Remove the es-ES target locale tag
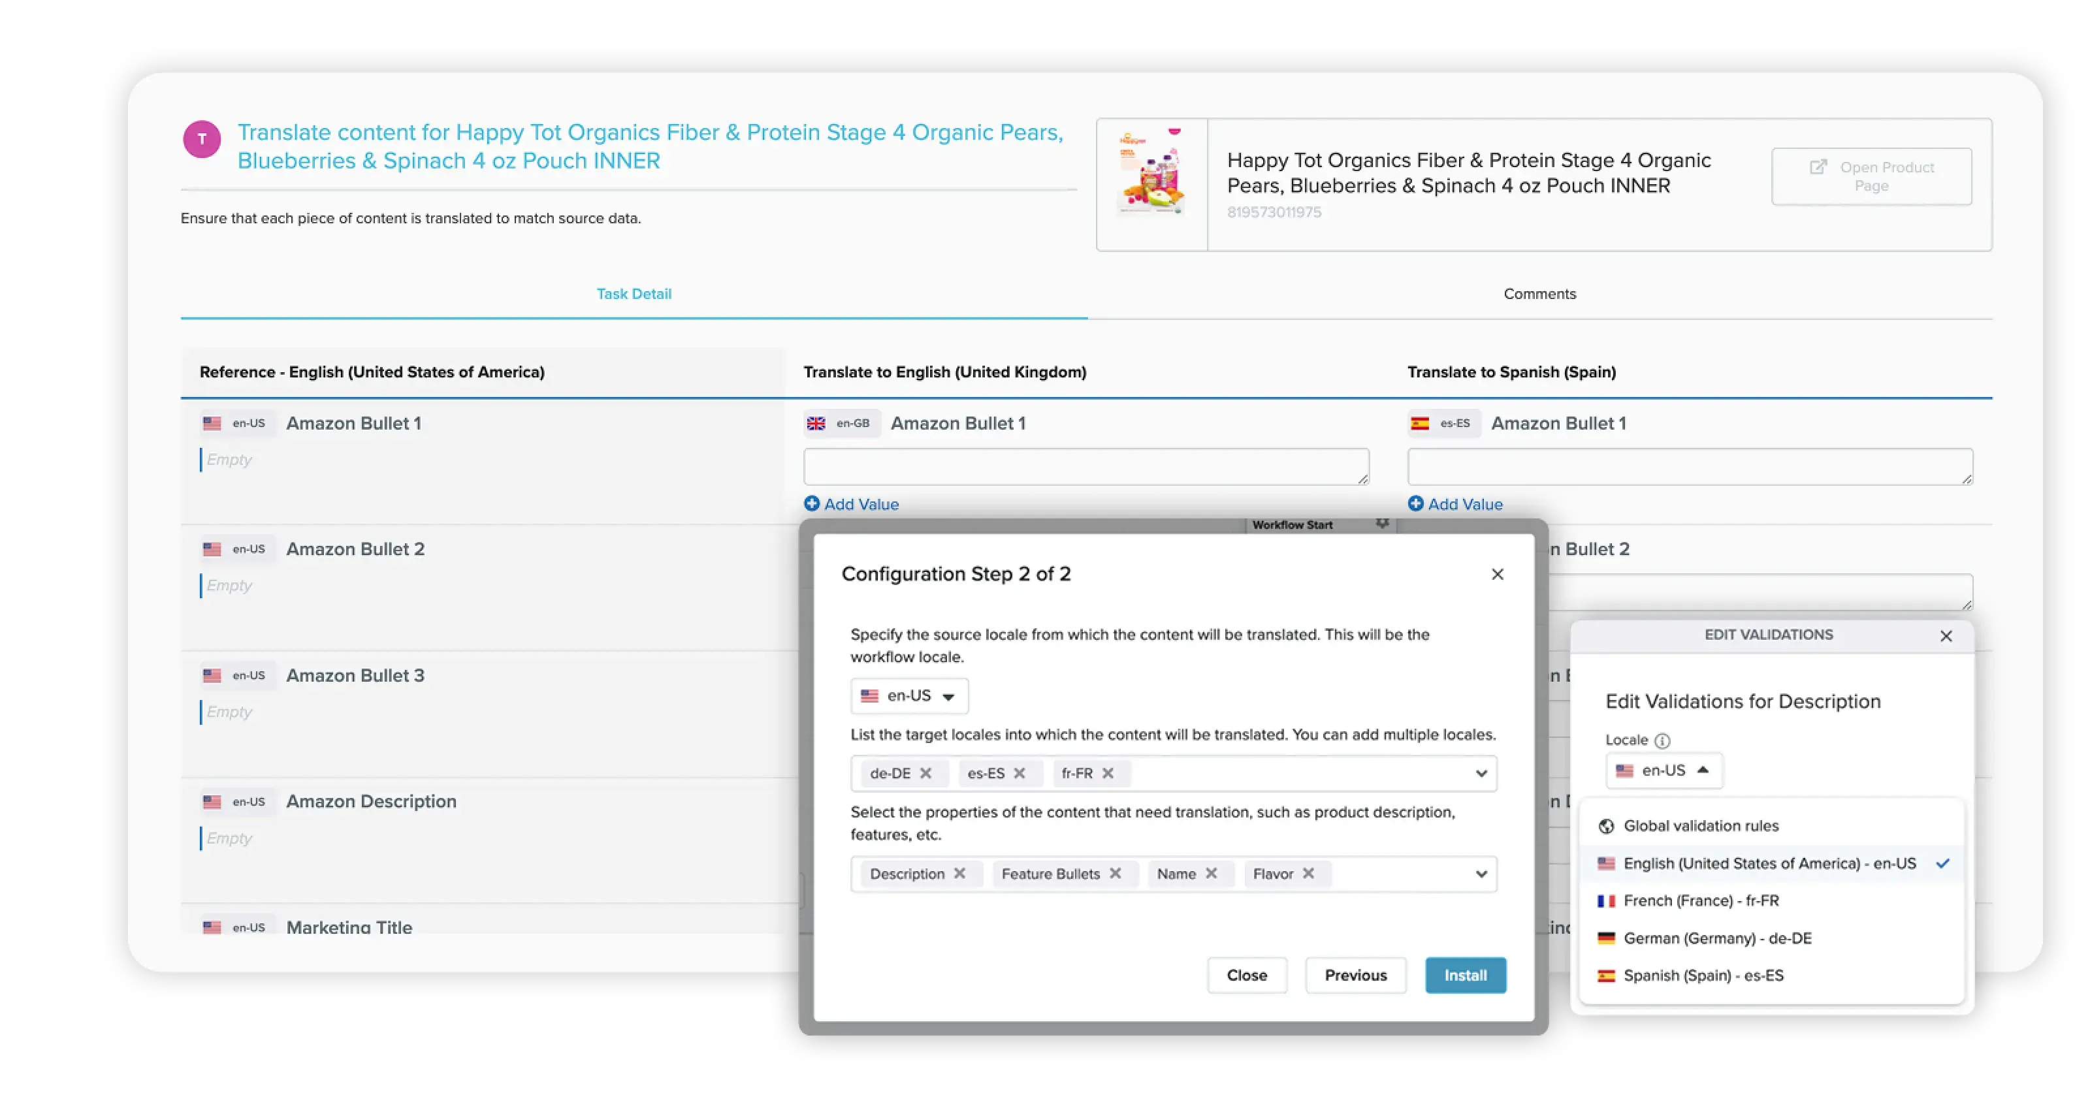This screenshot has height=1110, width=2090. (x=1020, y=773)
